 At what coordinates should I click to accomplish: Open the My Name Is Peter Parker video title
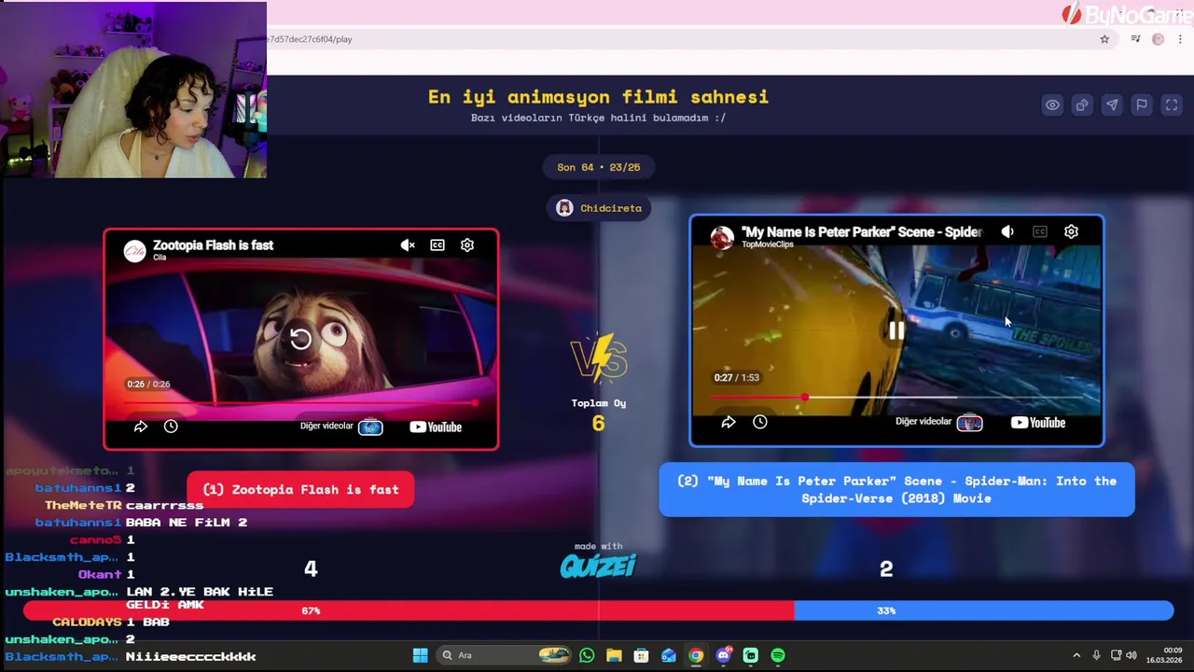click(862, 231)
